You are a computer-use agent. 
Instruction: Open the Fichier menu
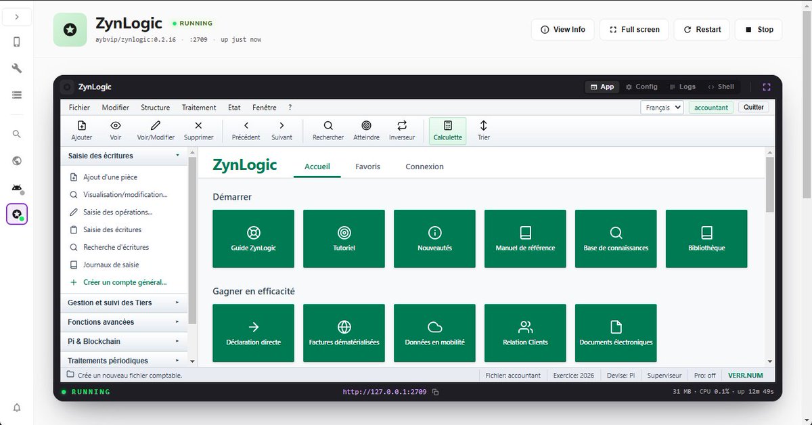[x=79, y=108]
